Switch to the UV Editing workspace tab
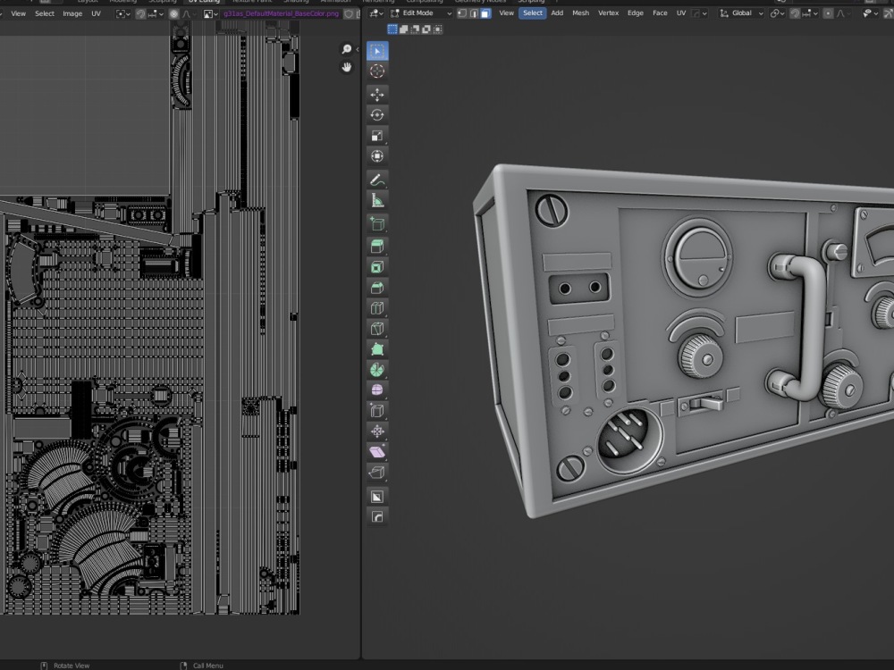This screenshot has width=894, height=670. click(x=202, y=2)
